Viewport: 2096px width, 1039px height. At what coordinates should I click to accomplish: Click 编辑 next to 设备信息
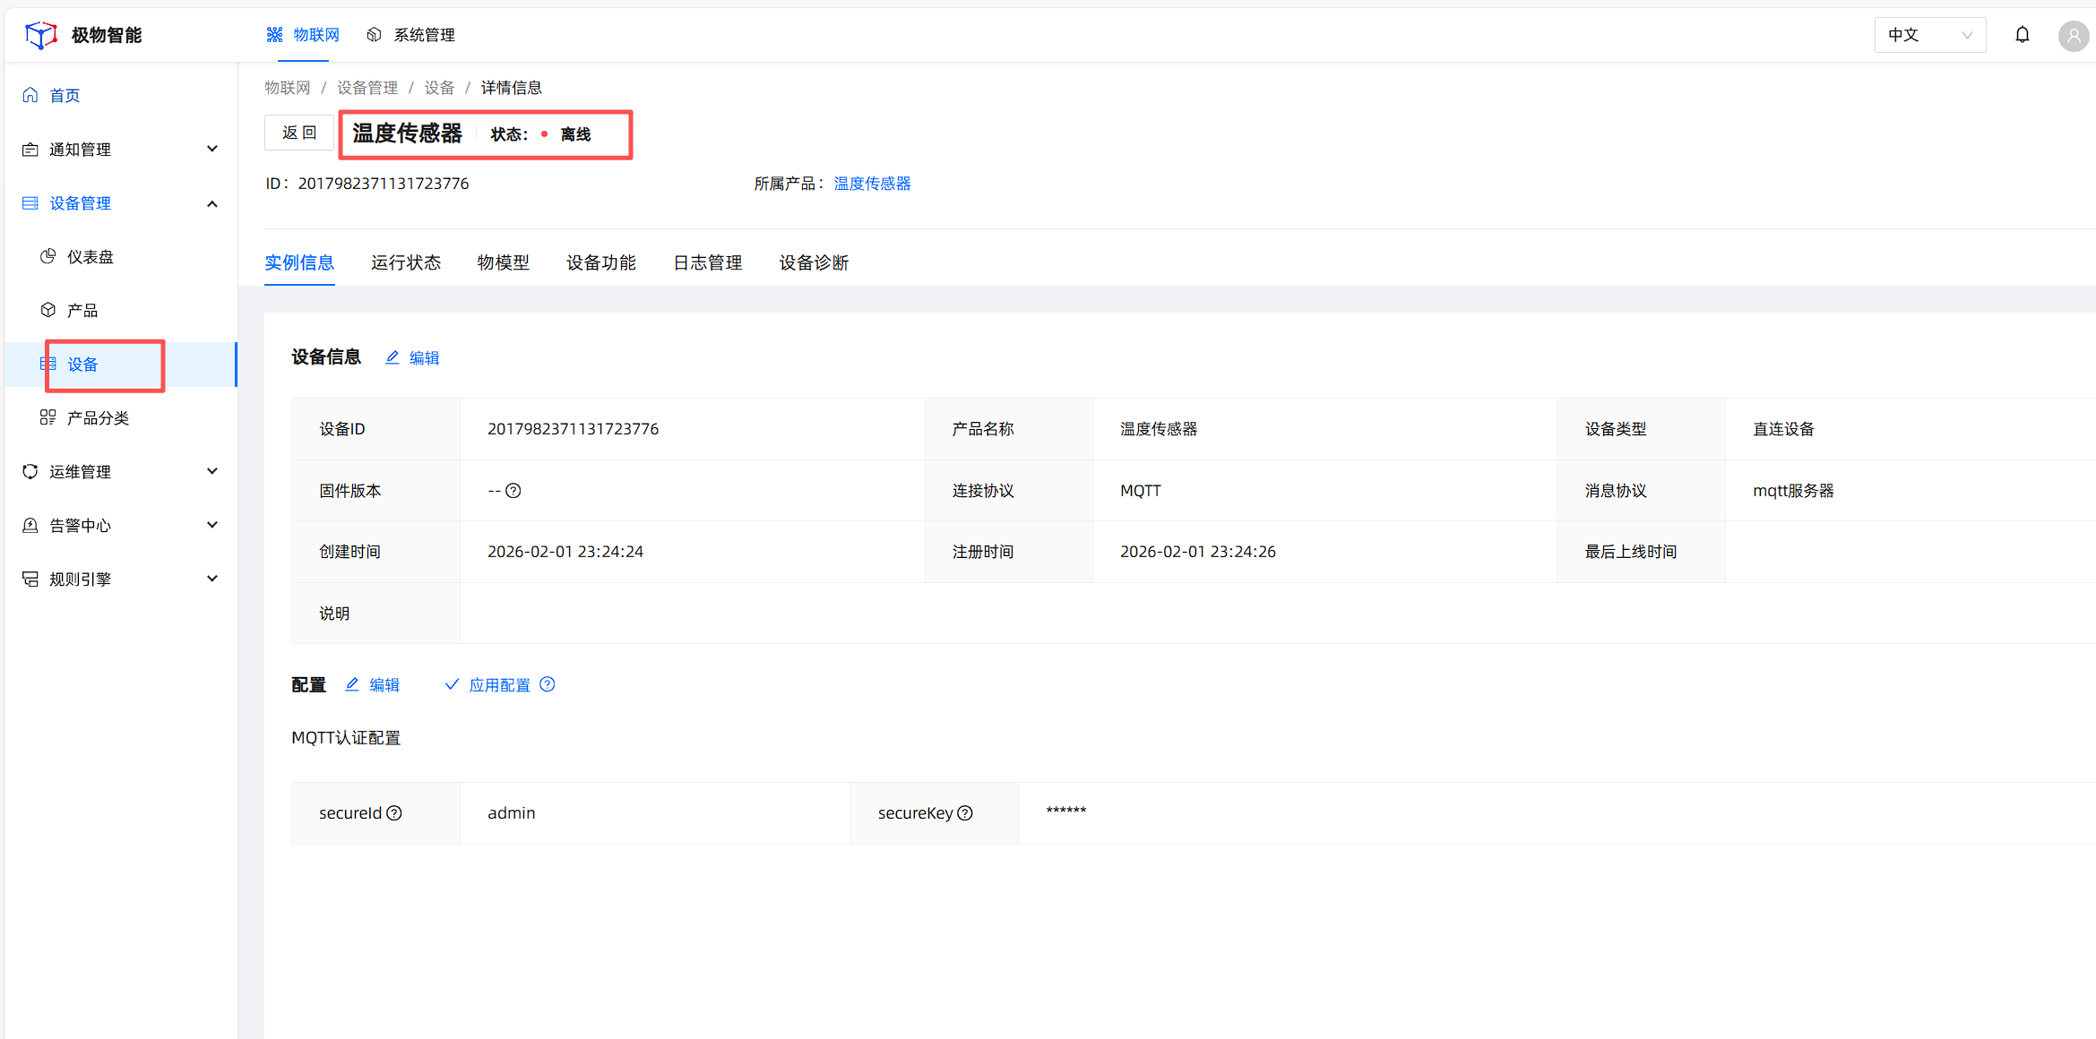pos(423,357)
